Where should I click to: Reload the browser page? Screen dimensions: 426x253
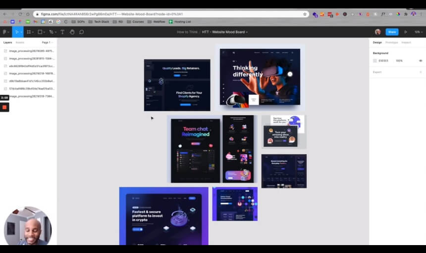(x=20, y=14)
